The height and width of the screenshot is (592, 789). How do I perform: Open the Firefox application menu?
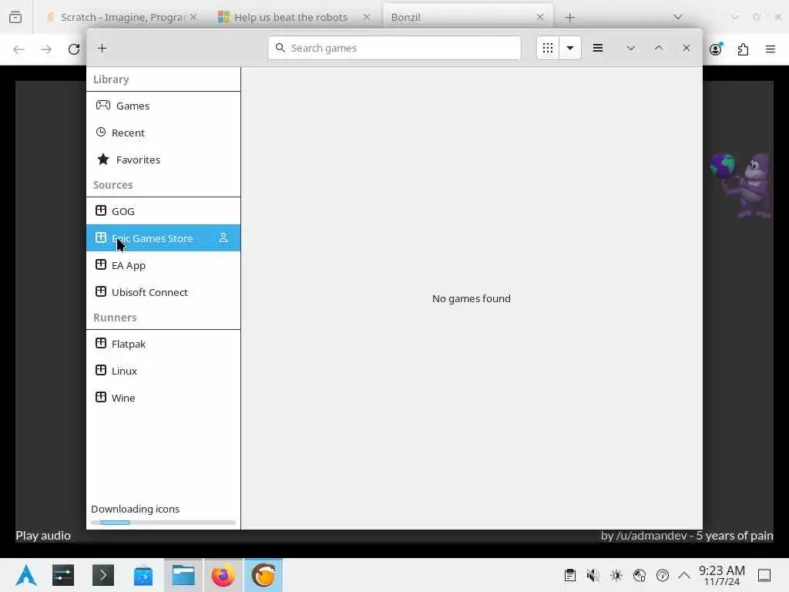coord(771,49)
